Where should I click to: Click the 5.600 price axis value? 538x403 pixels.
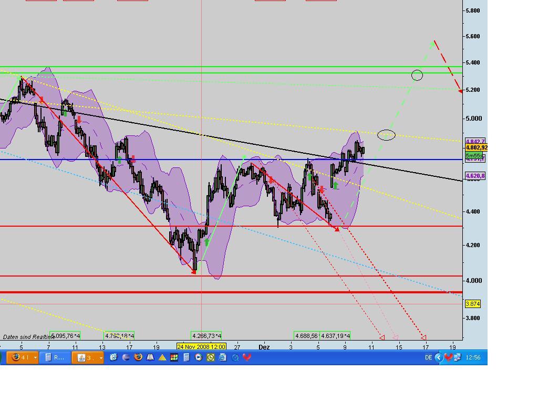[x=473, y=36]
